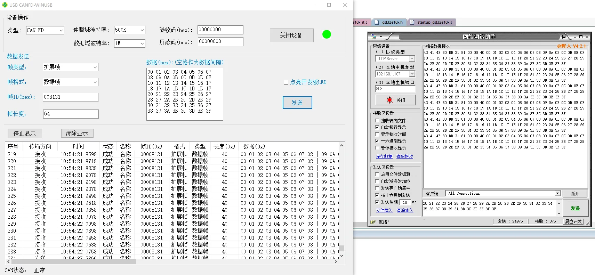Click the send period ms value field
This screenshot has height=275, width=595.
(405, 202)
